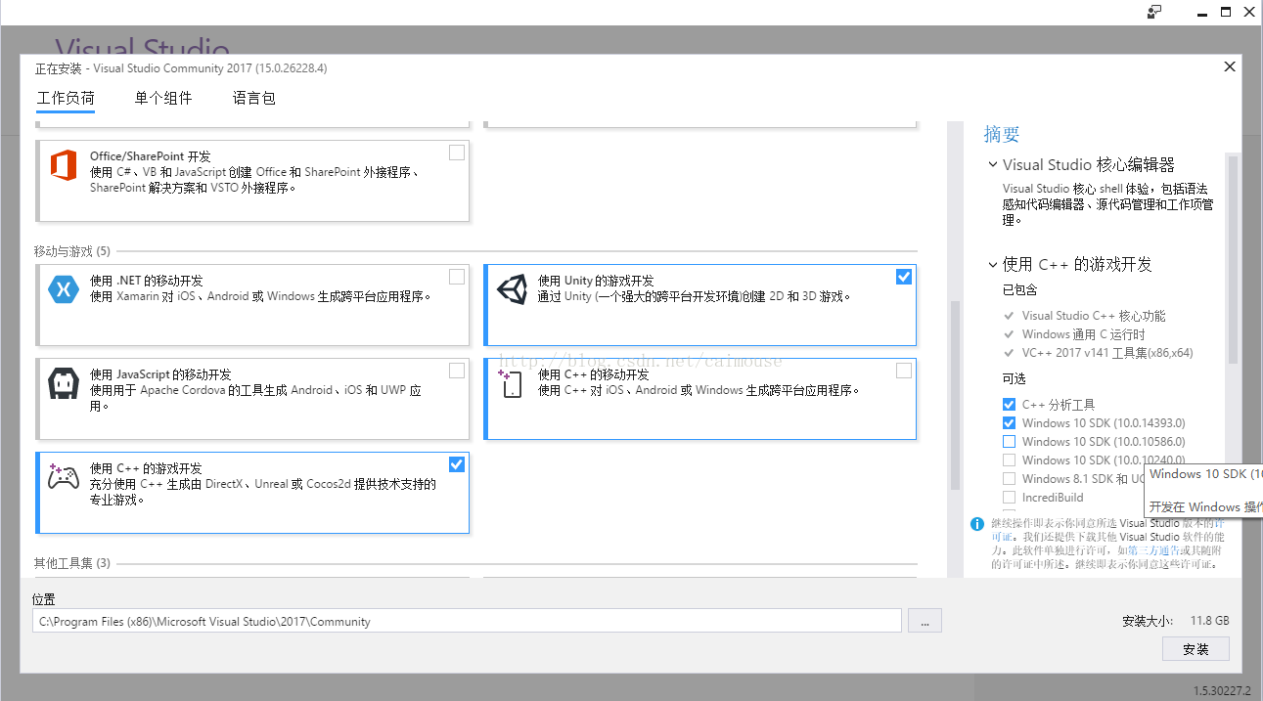Check Windows 10 SDK (10.0.10586.0)
Viewport: 1263px width, 701px height.
pyautogui.click(x=1009, y=442)
